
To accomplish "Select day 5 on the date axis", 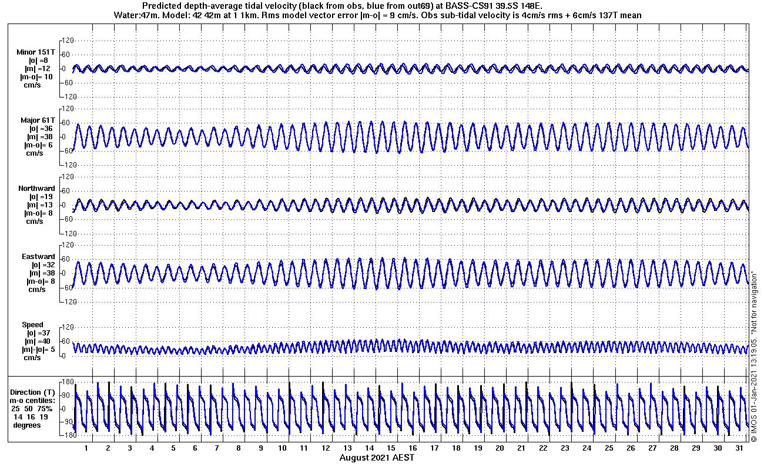I will (x=173, y=448).
